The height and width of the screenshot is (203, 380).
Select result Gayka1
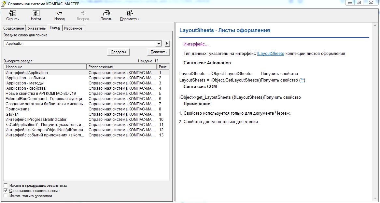click(x=87, y=114)
